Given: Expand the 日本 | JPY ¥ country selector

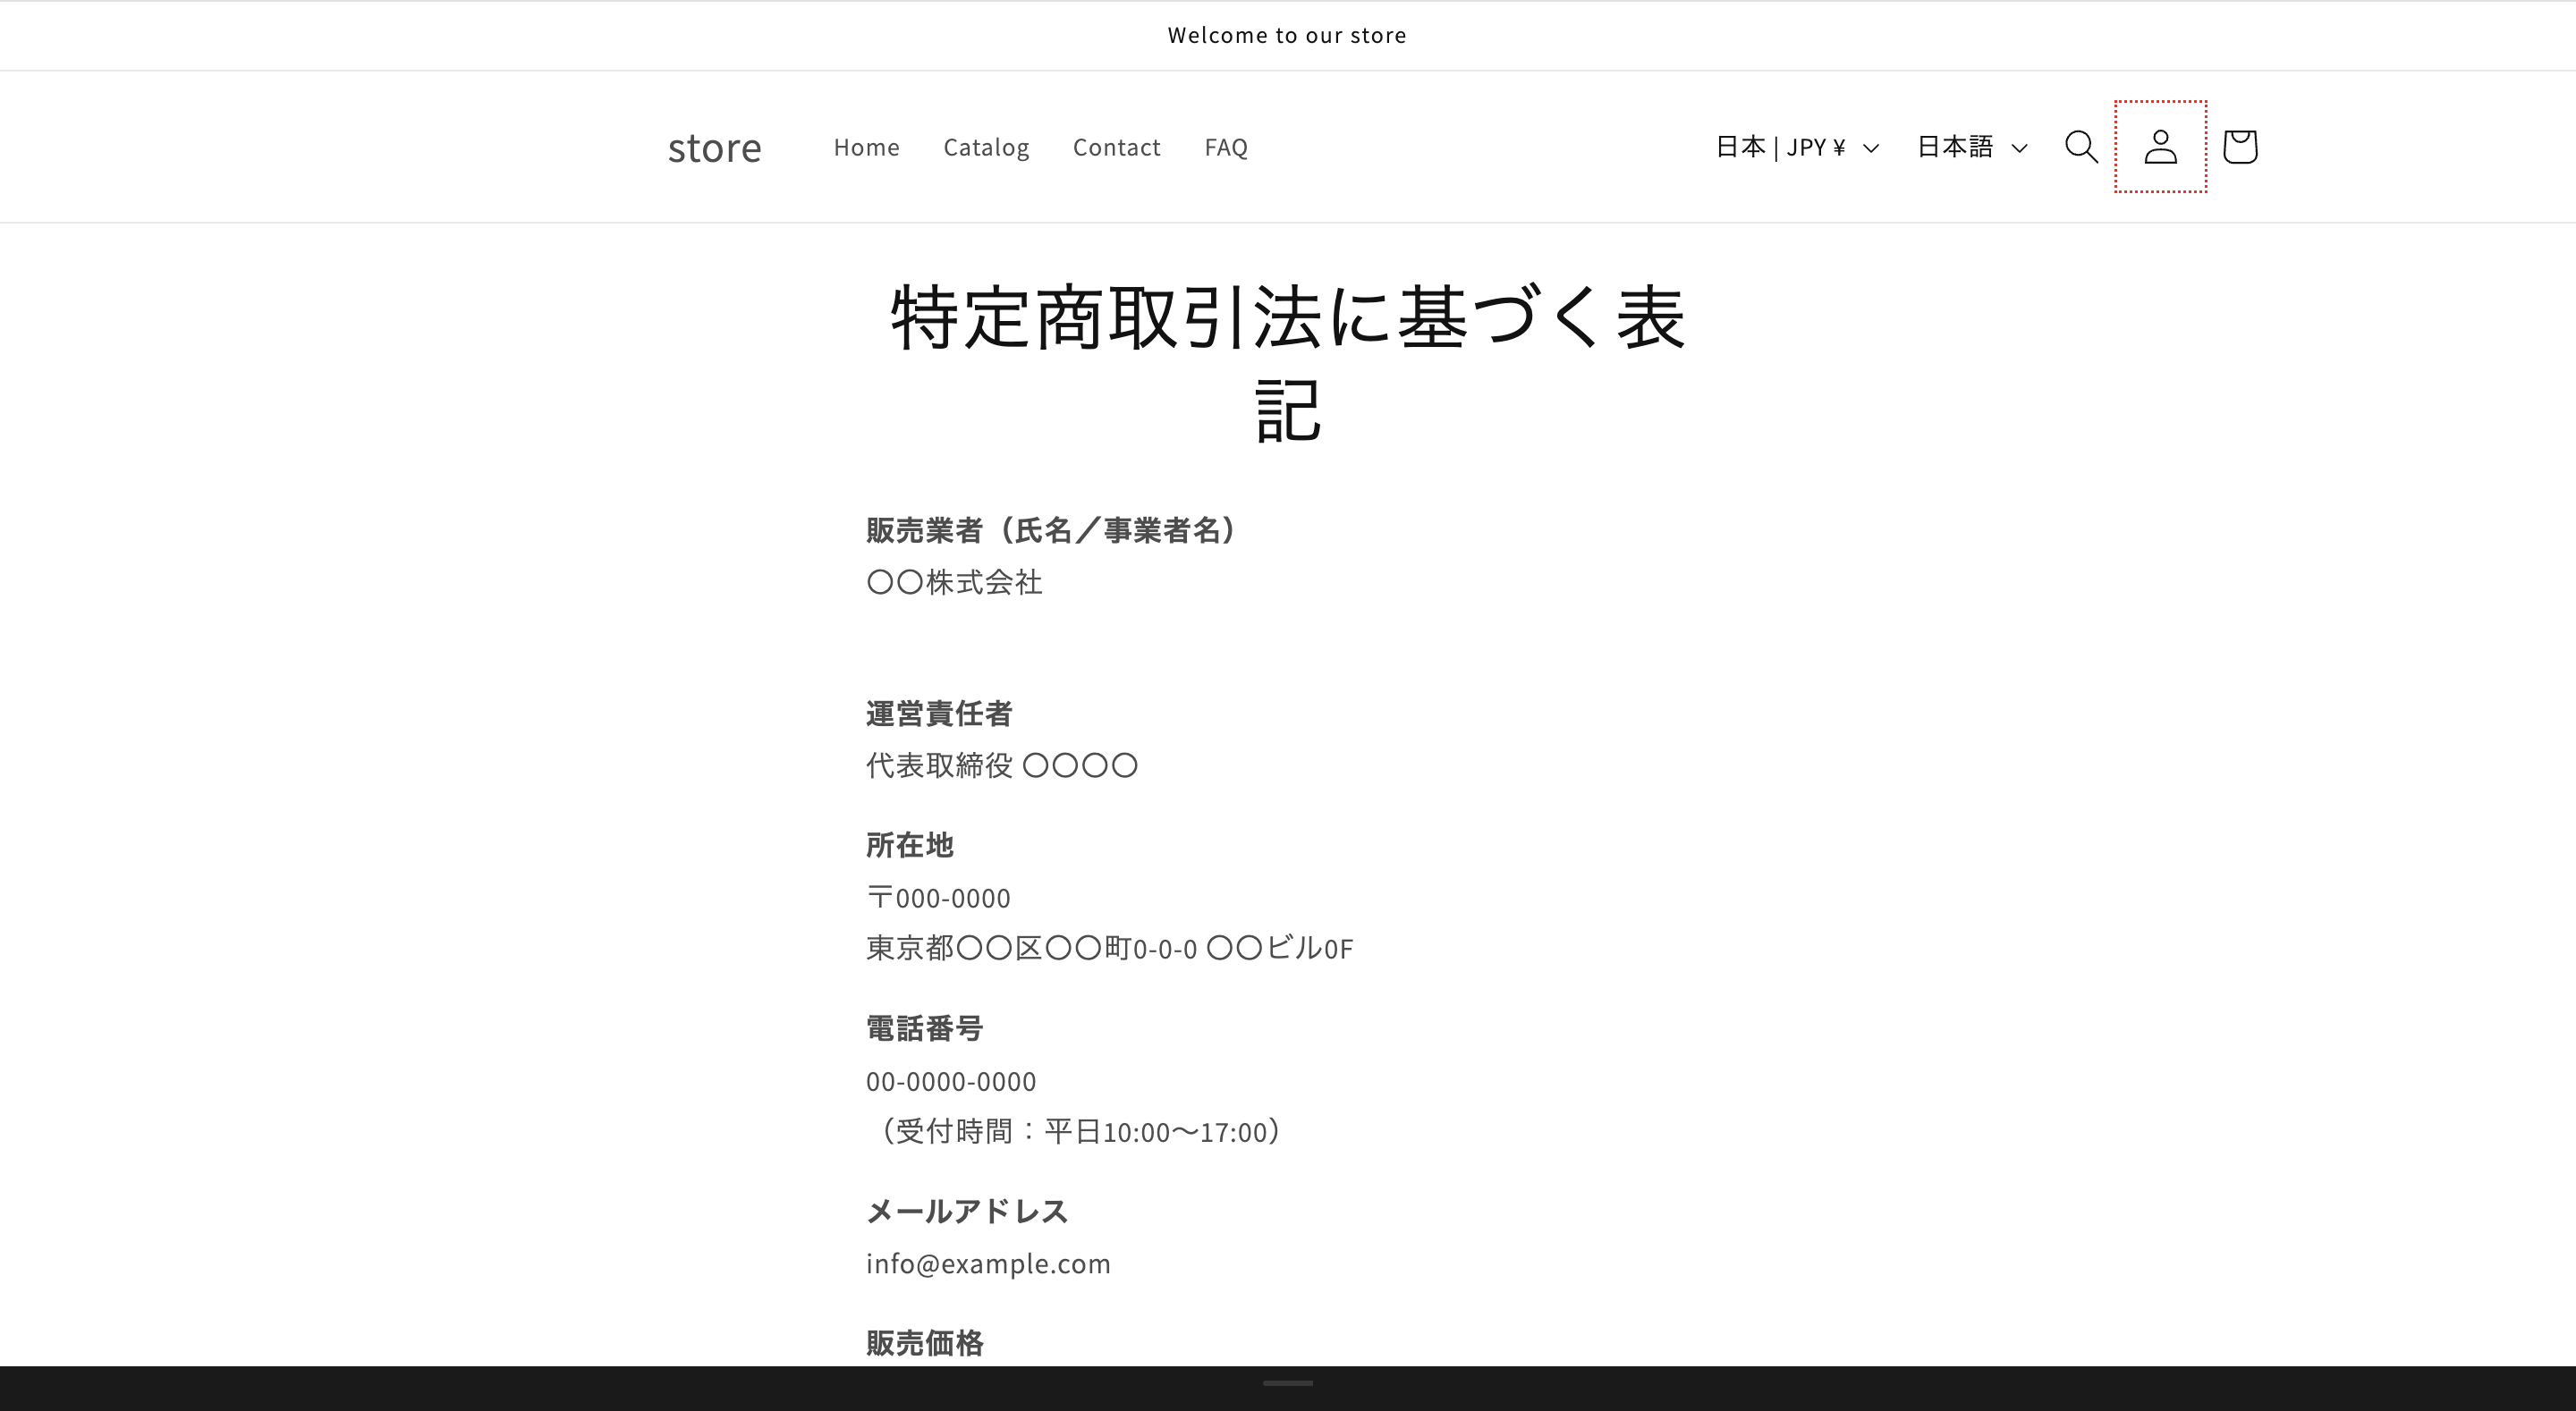Looking at the screenshot, I should pyautogui.click(x=1797, y=147).
